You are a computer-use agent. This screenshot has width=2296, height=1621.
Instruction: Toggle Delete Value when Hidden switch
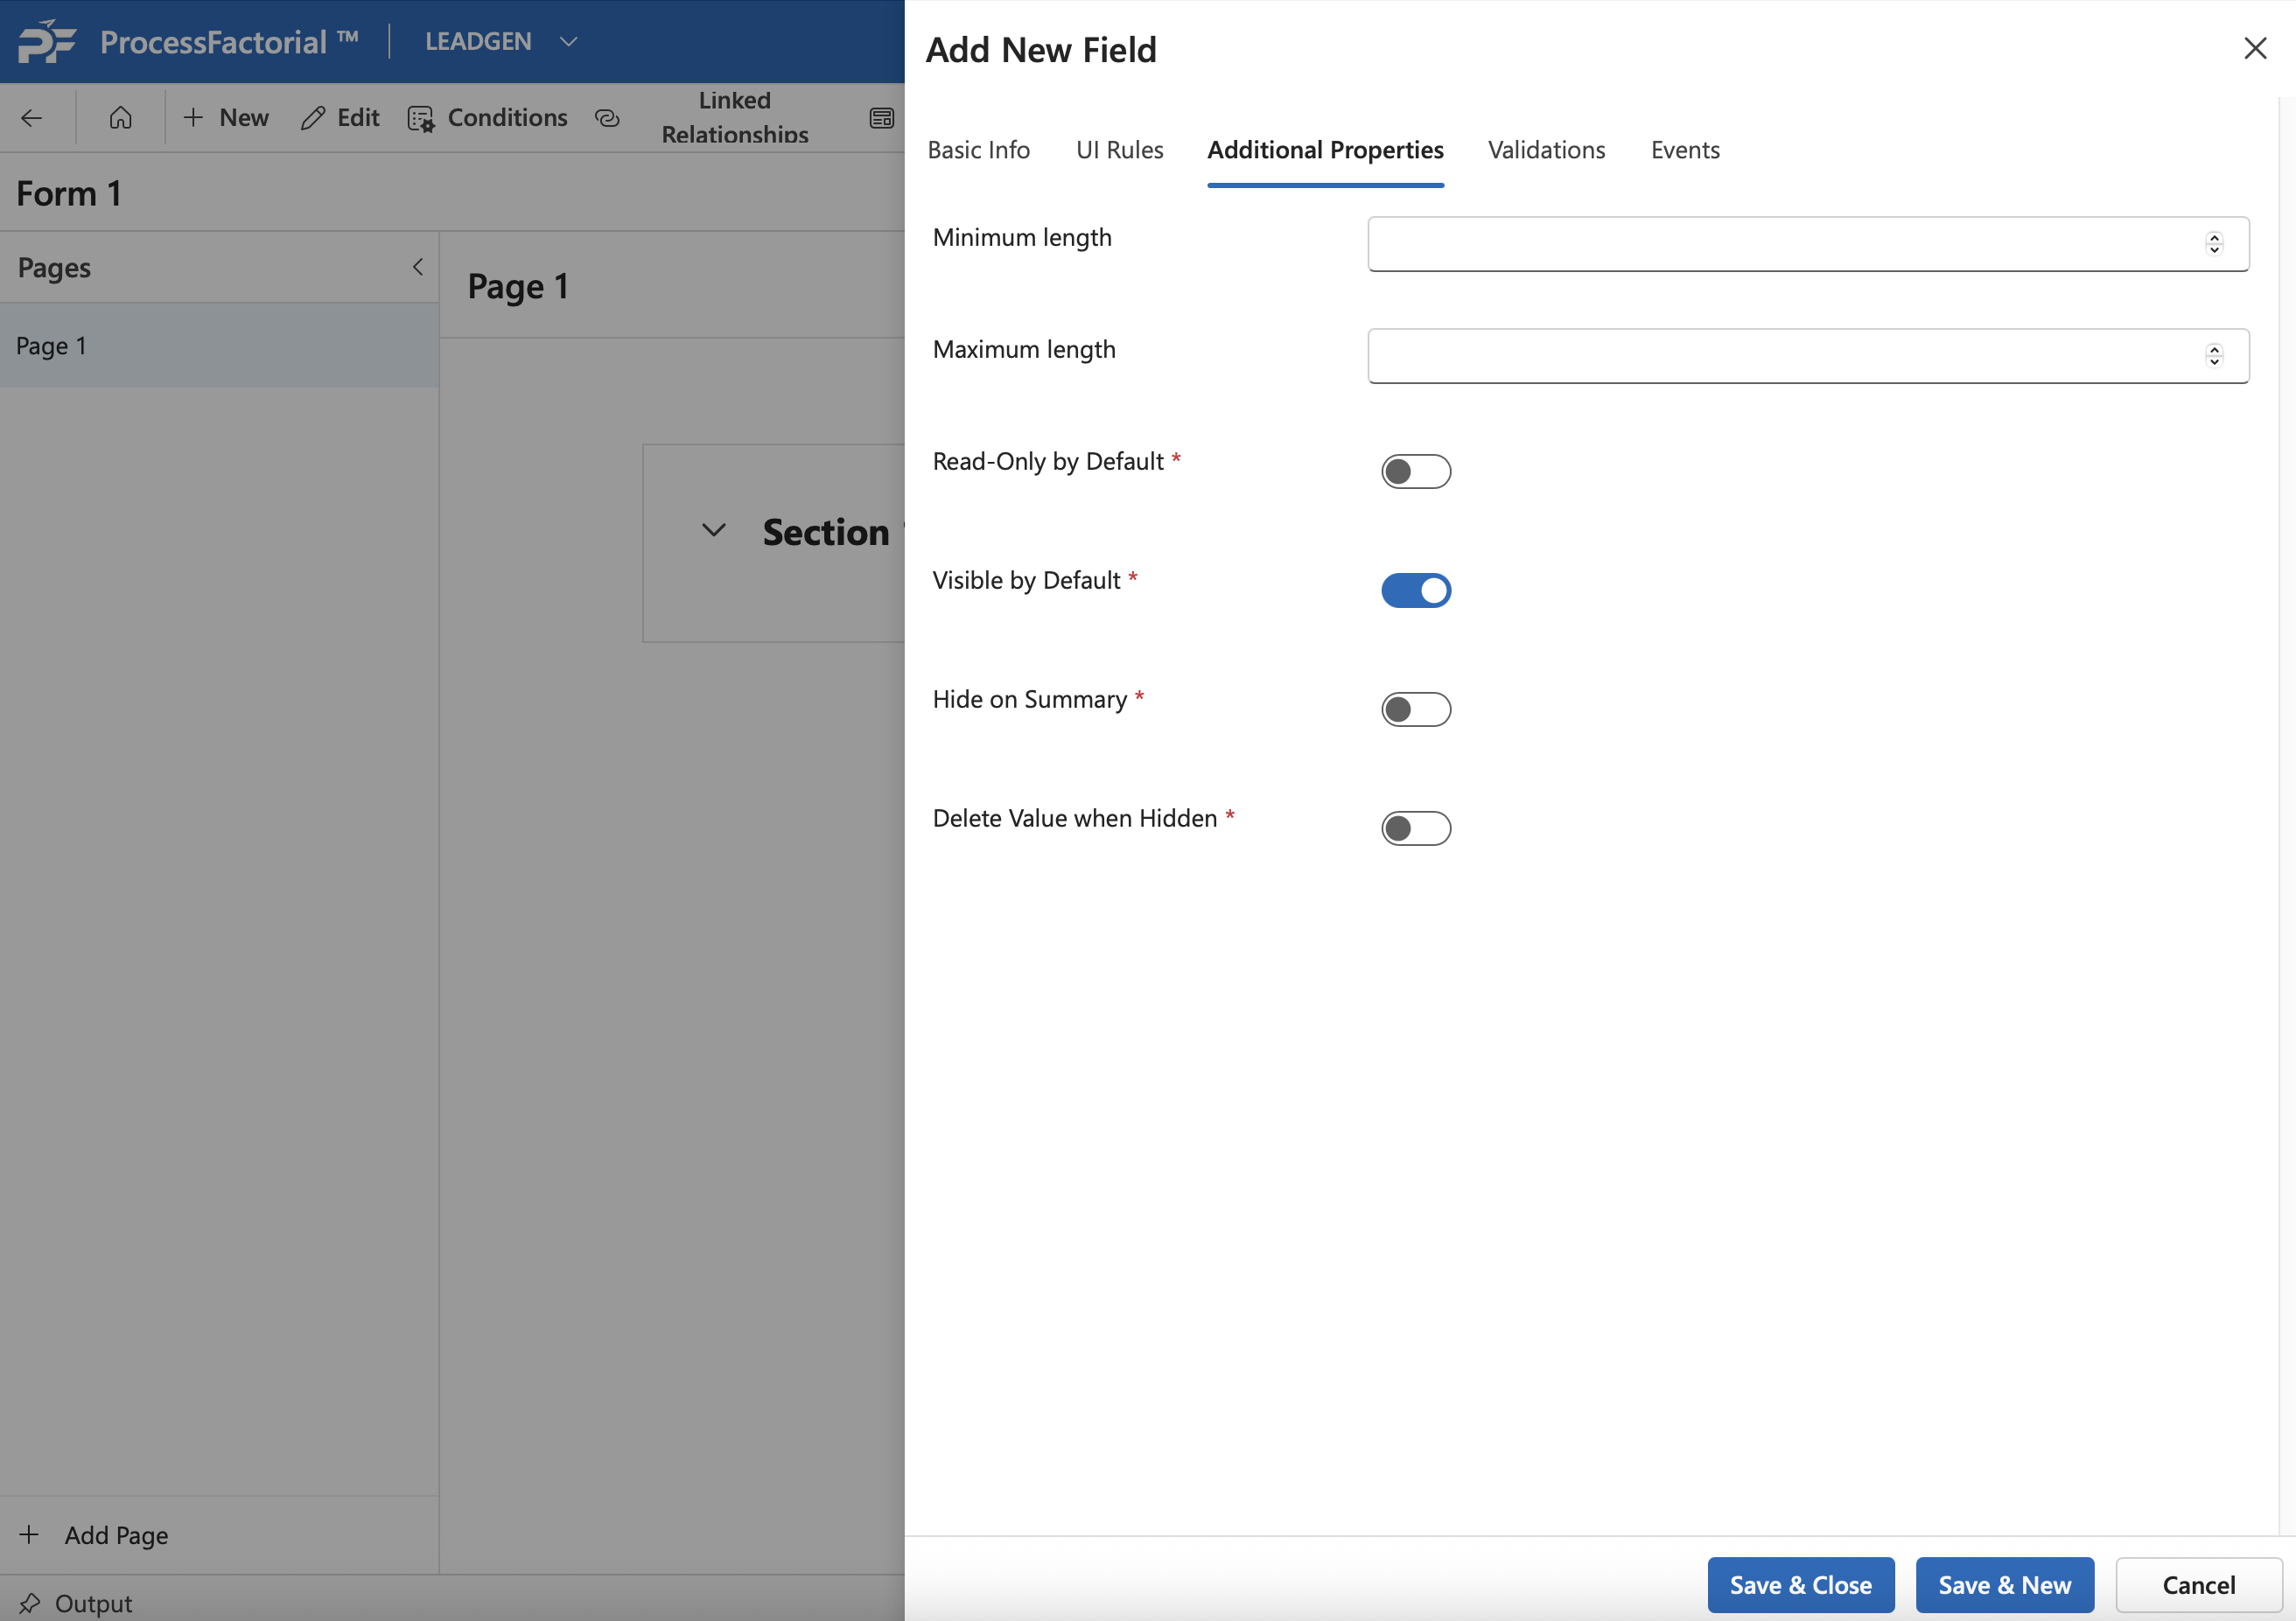(1415, 828)
